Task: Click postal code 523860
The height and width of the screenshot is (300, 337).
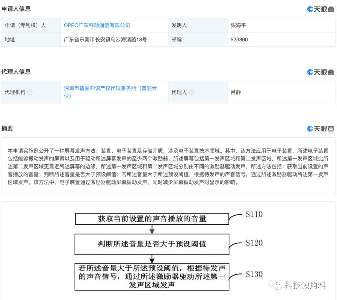Action: coord(238,39)
